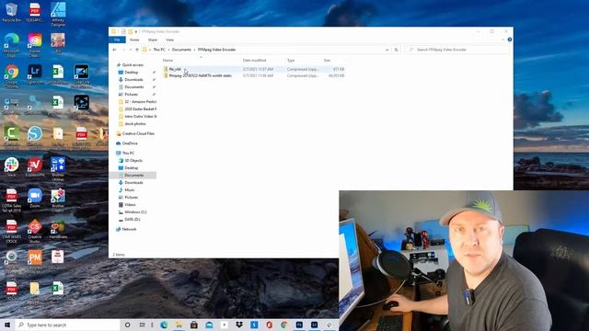Screen dimensions: 589x331
Task: Open the Mail app on the taskbar
Action: (209, 325)
